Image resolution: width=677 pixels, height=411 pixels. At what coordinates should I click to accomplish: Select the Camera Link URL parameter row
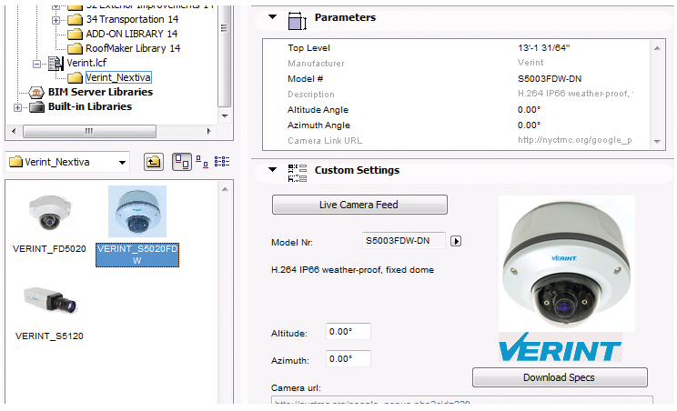tap(458, 141)
